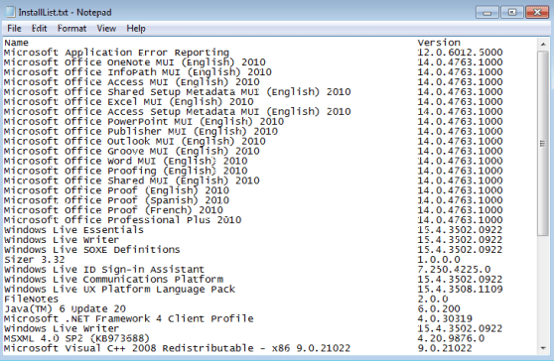Click 'Microsoft Office Access Setup Metadata MUI' line

click(178, 112)
